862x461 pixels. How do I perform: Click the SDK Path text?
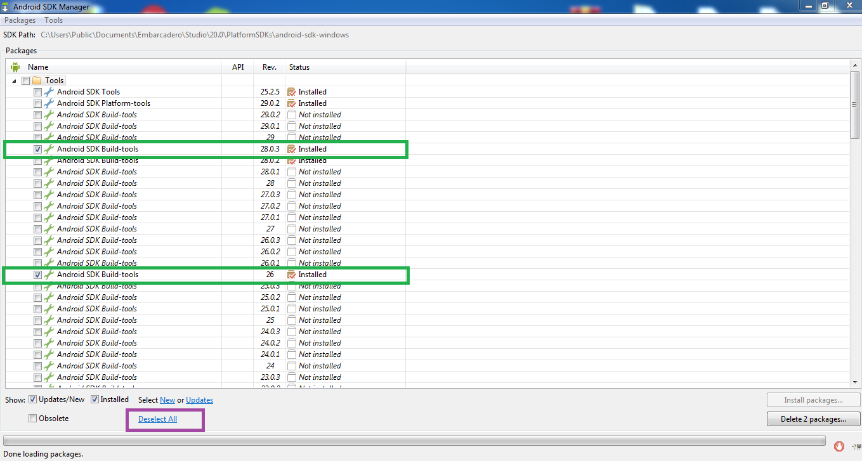click(x=195, y=35)
